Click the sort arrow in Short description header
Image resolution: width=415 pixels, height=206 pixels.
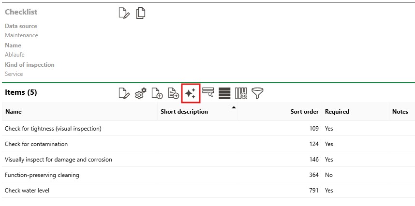234,107
